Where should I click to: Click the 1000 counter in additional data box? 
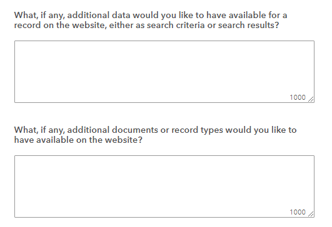pyautogui.click(x=298, y=97)
